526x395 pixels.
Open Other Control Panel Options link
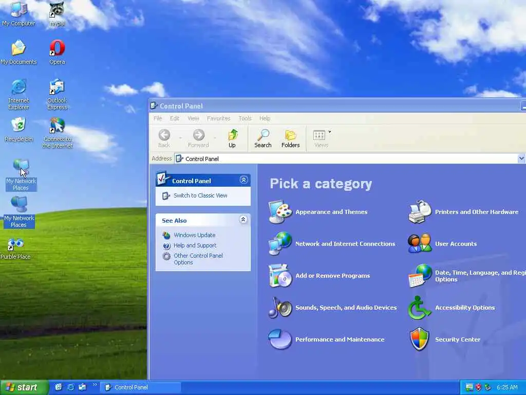[x=198, y=259]
